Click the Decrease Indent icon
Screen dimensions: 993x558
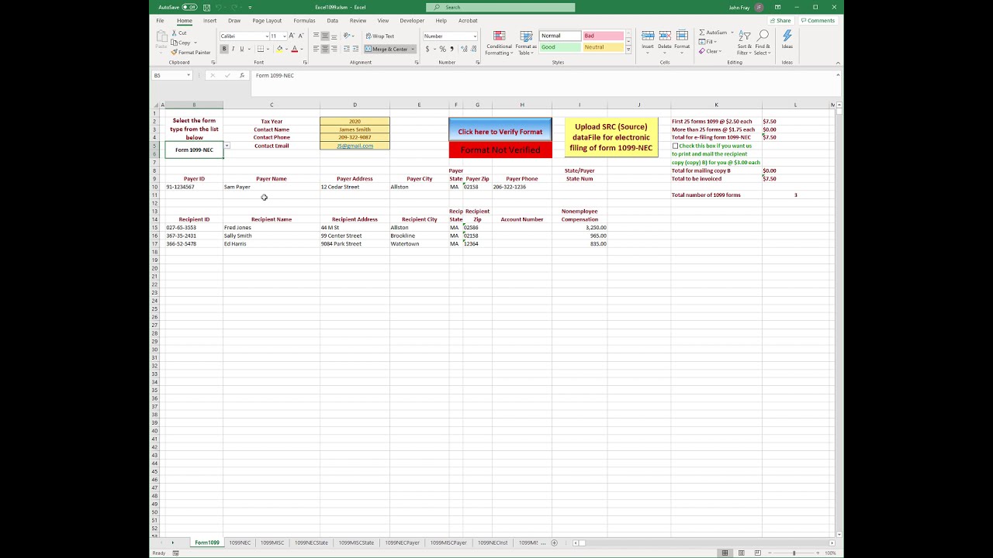[x=348, y=49]
